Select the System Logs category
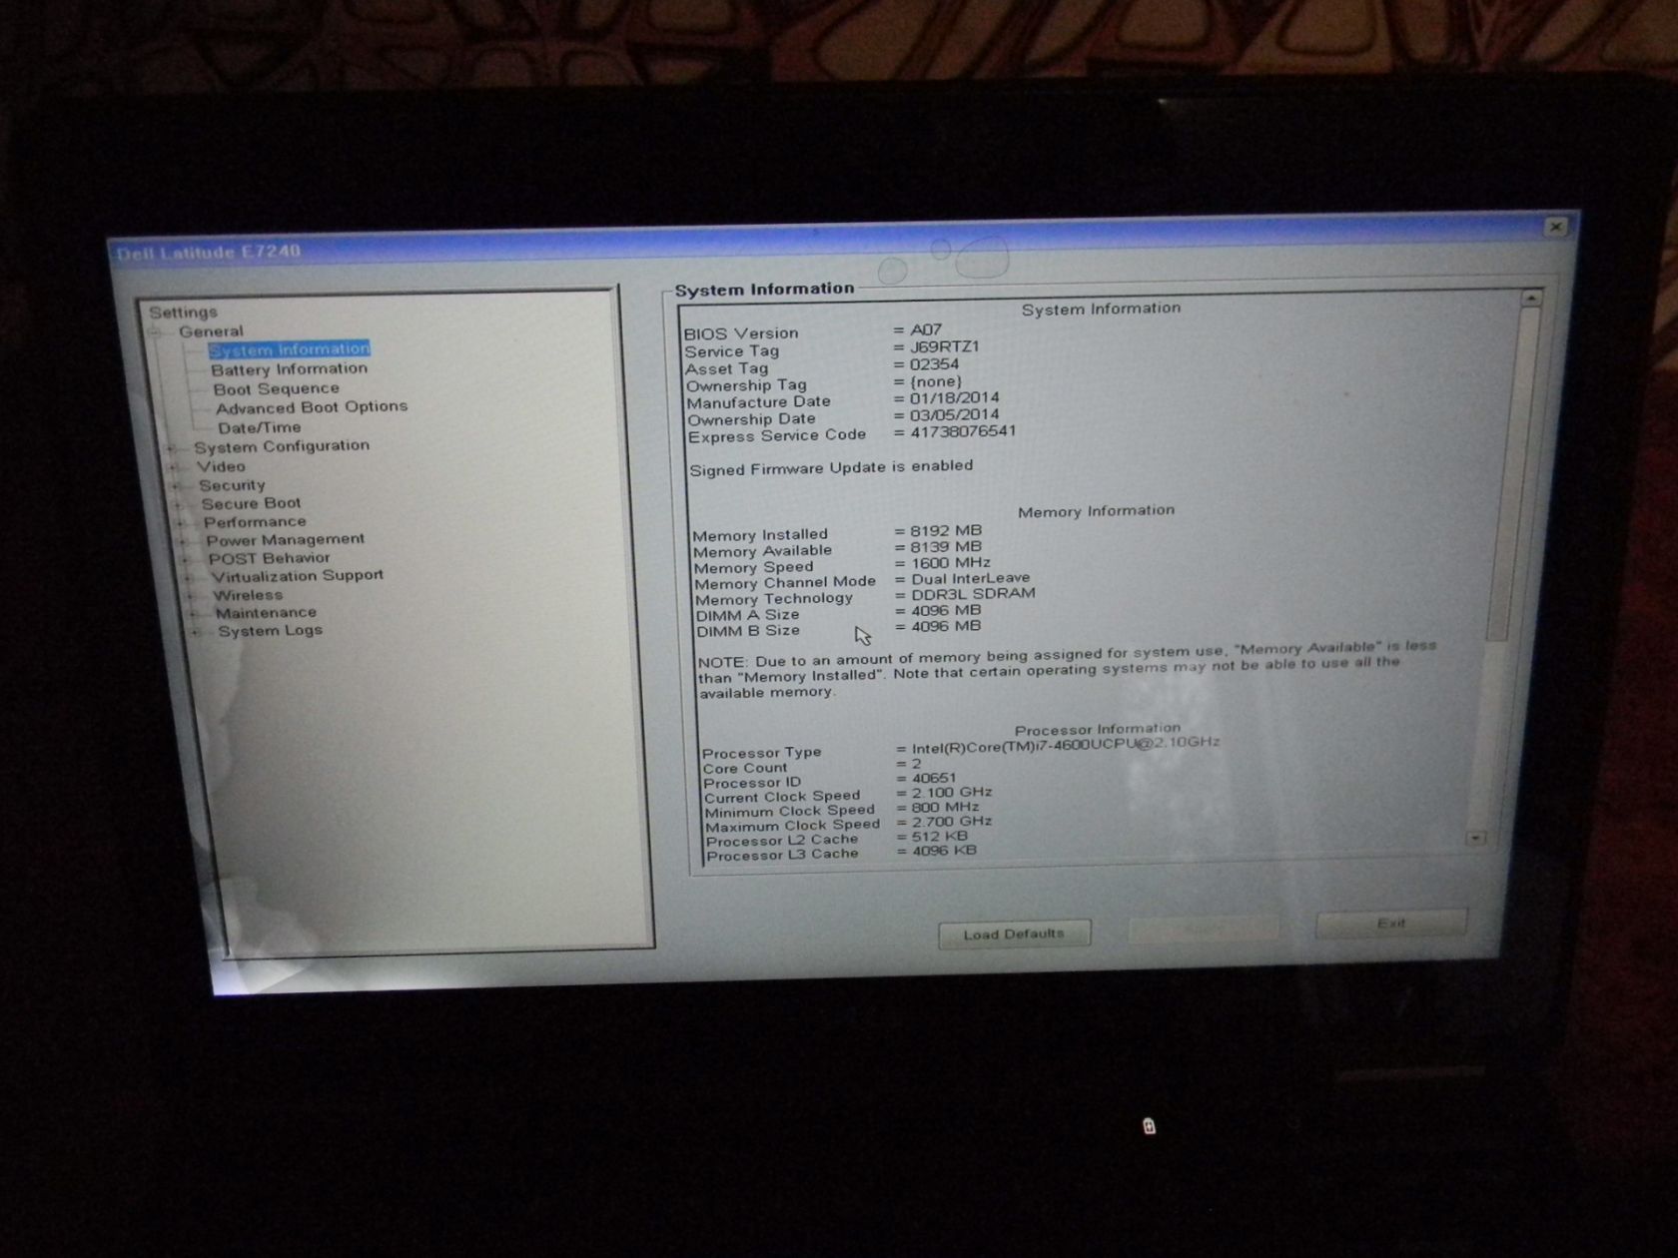 pyautogui.click(x=270, y=631)
